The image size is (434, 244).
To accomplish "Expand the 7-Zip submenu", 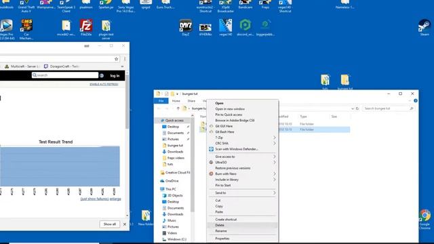I will [x=243, y=138].
